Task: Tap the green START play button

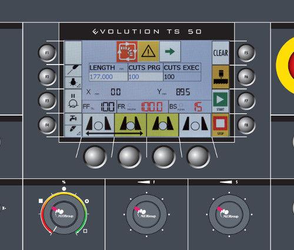Action: coord(220,101)
